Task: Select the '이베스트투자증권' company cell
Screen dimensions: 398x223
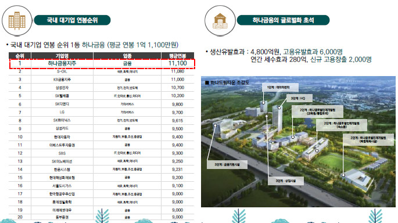Action: 62,145
